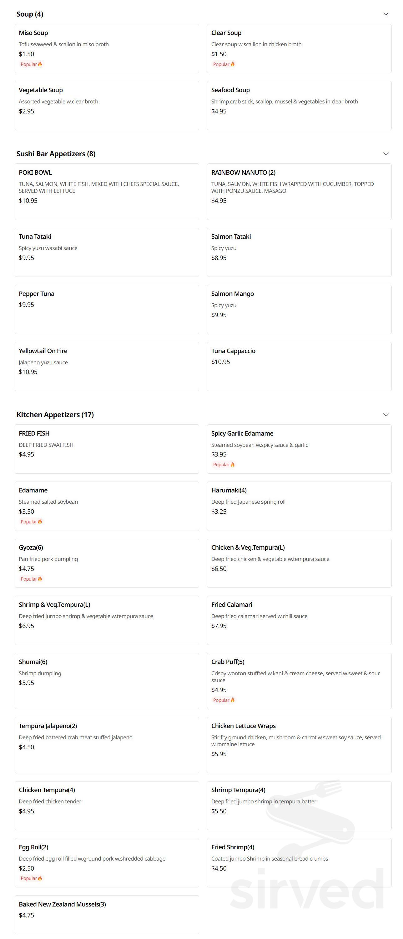Click the Popular flame badge under Miso Soup
The height and width of the screenshot is (939, 403).
click(x=31, y=64)
